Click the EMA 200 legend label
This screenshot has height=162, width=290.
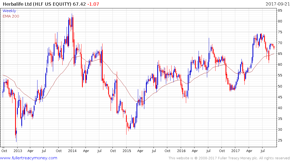(11, 16)
